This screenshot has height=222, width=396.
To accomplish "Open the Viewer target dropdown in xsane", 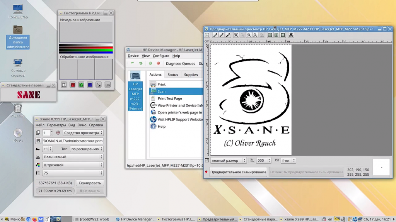I will click(83, 133).
